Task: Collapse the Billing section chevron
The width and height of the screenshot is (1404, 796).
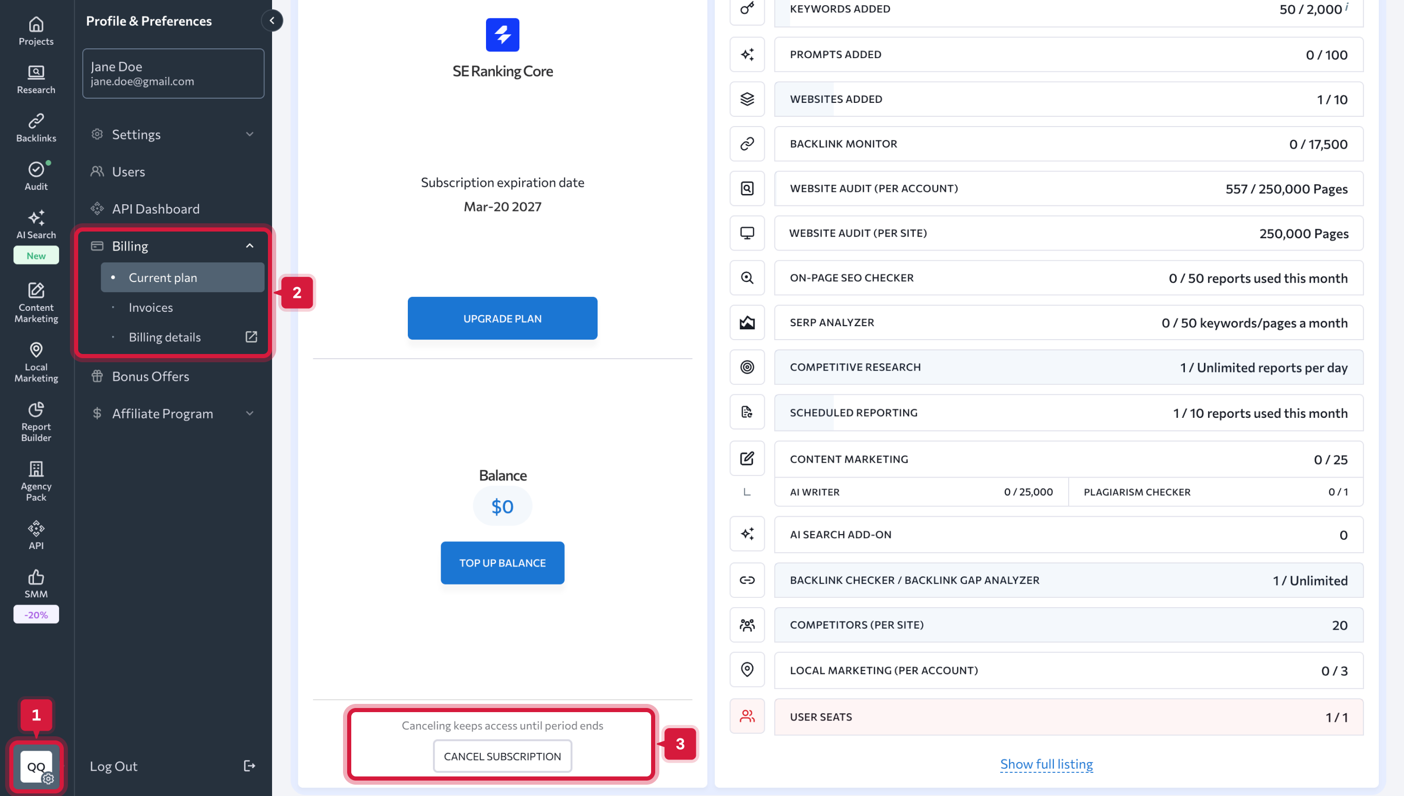Action: pyautogui.click(x=249, y=246)
